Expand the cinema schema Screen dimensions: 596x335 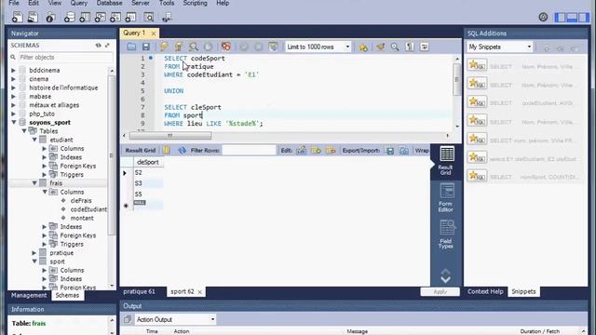click(13, 79)
